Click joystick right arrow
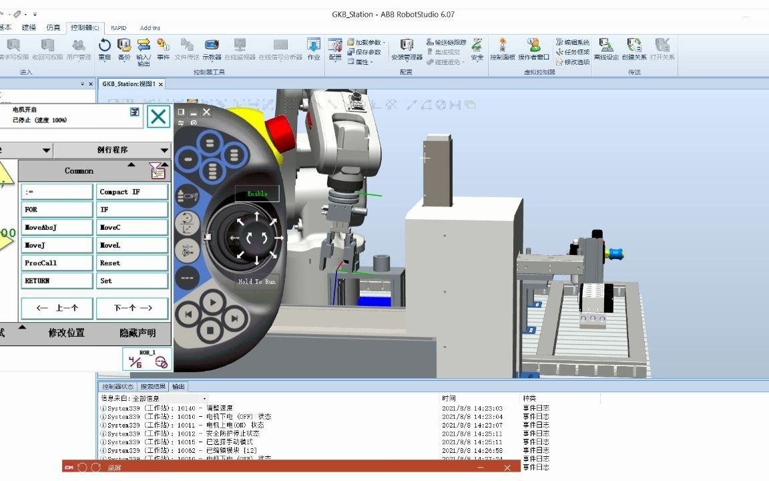This screenshot has width=769, height=481. pos(279,238)
